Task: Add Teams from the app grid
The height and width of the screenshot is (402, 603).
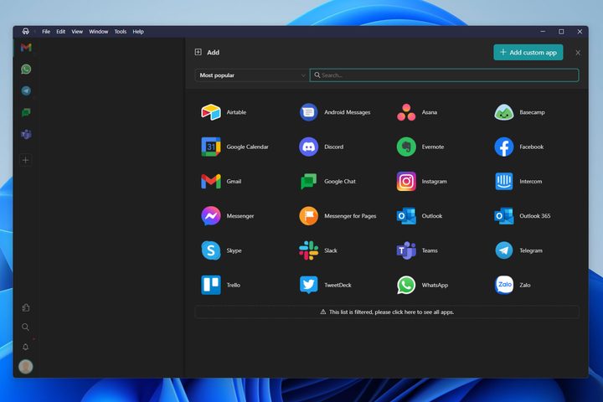Action: coord(418,250)
